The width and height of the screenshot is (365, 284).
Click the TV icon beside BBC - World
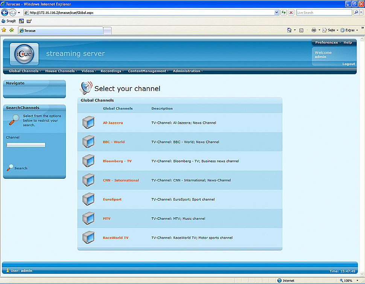tap(88, 142)
